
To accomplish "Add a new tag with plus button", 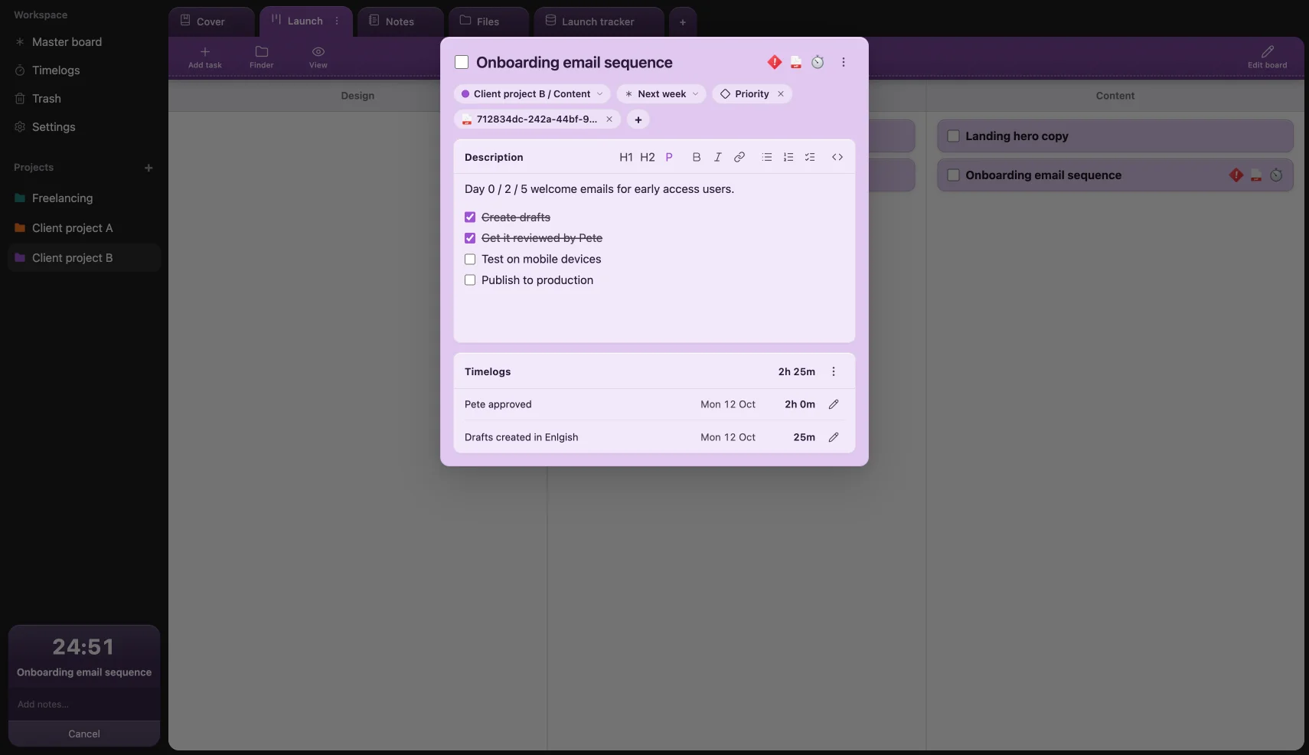I will [x=638, y=119].
